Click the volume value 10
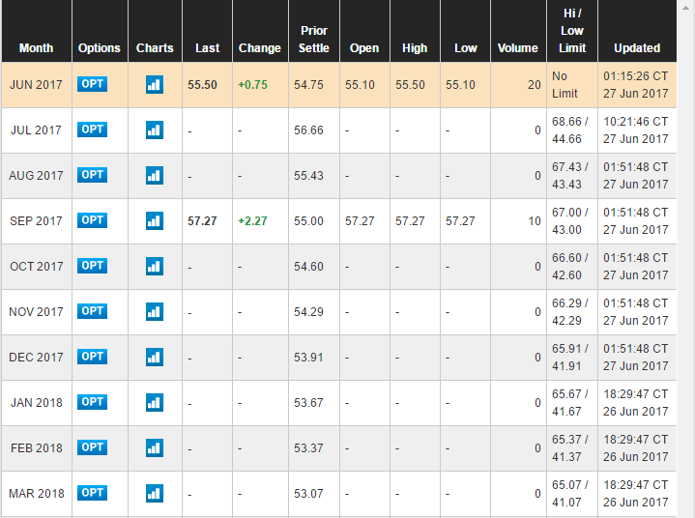695x518 pixels. (535, 221)
